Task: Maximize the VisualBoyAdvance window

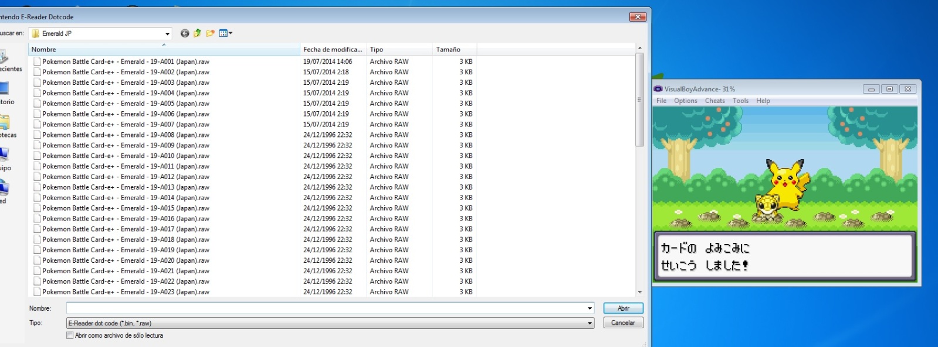Action: click(889, 89)
